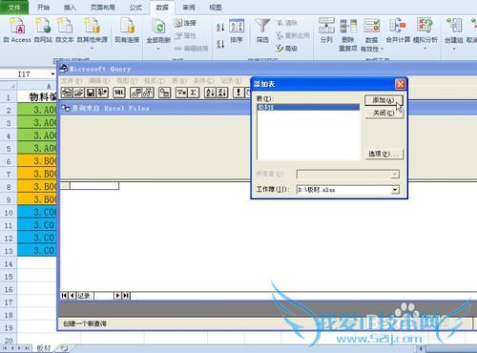Click the Query Now exclamation icon
Image resolution: width=477 pixels, height=353 pixels.
click(238, 93)
